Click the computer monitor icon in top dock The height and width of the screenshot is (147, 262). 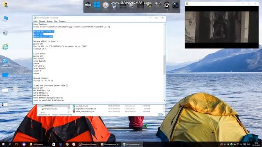click(x=114, y=6)
